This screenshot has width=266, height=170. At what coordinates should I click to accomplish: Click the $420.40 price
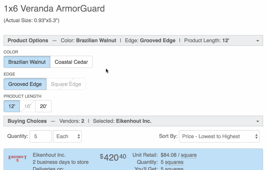pos(113,157)
